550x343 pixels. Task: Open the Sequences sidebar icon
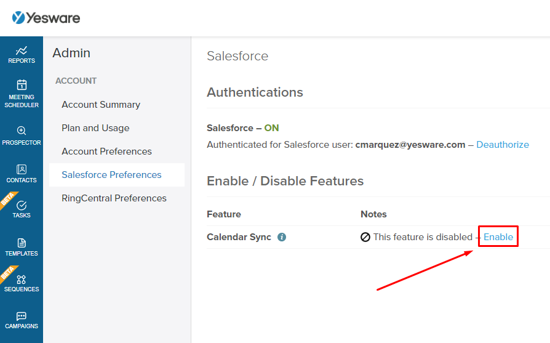22,280
